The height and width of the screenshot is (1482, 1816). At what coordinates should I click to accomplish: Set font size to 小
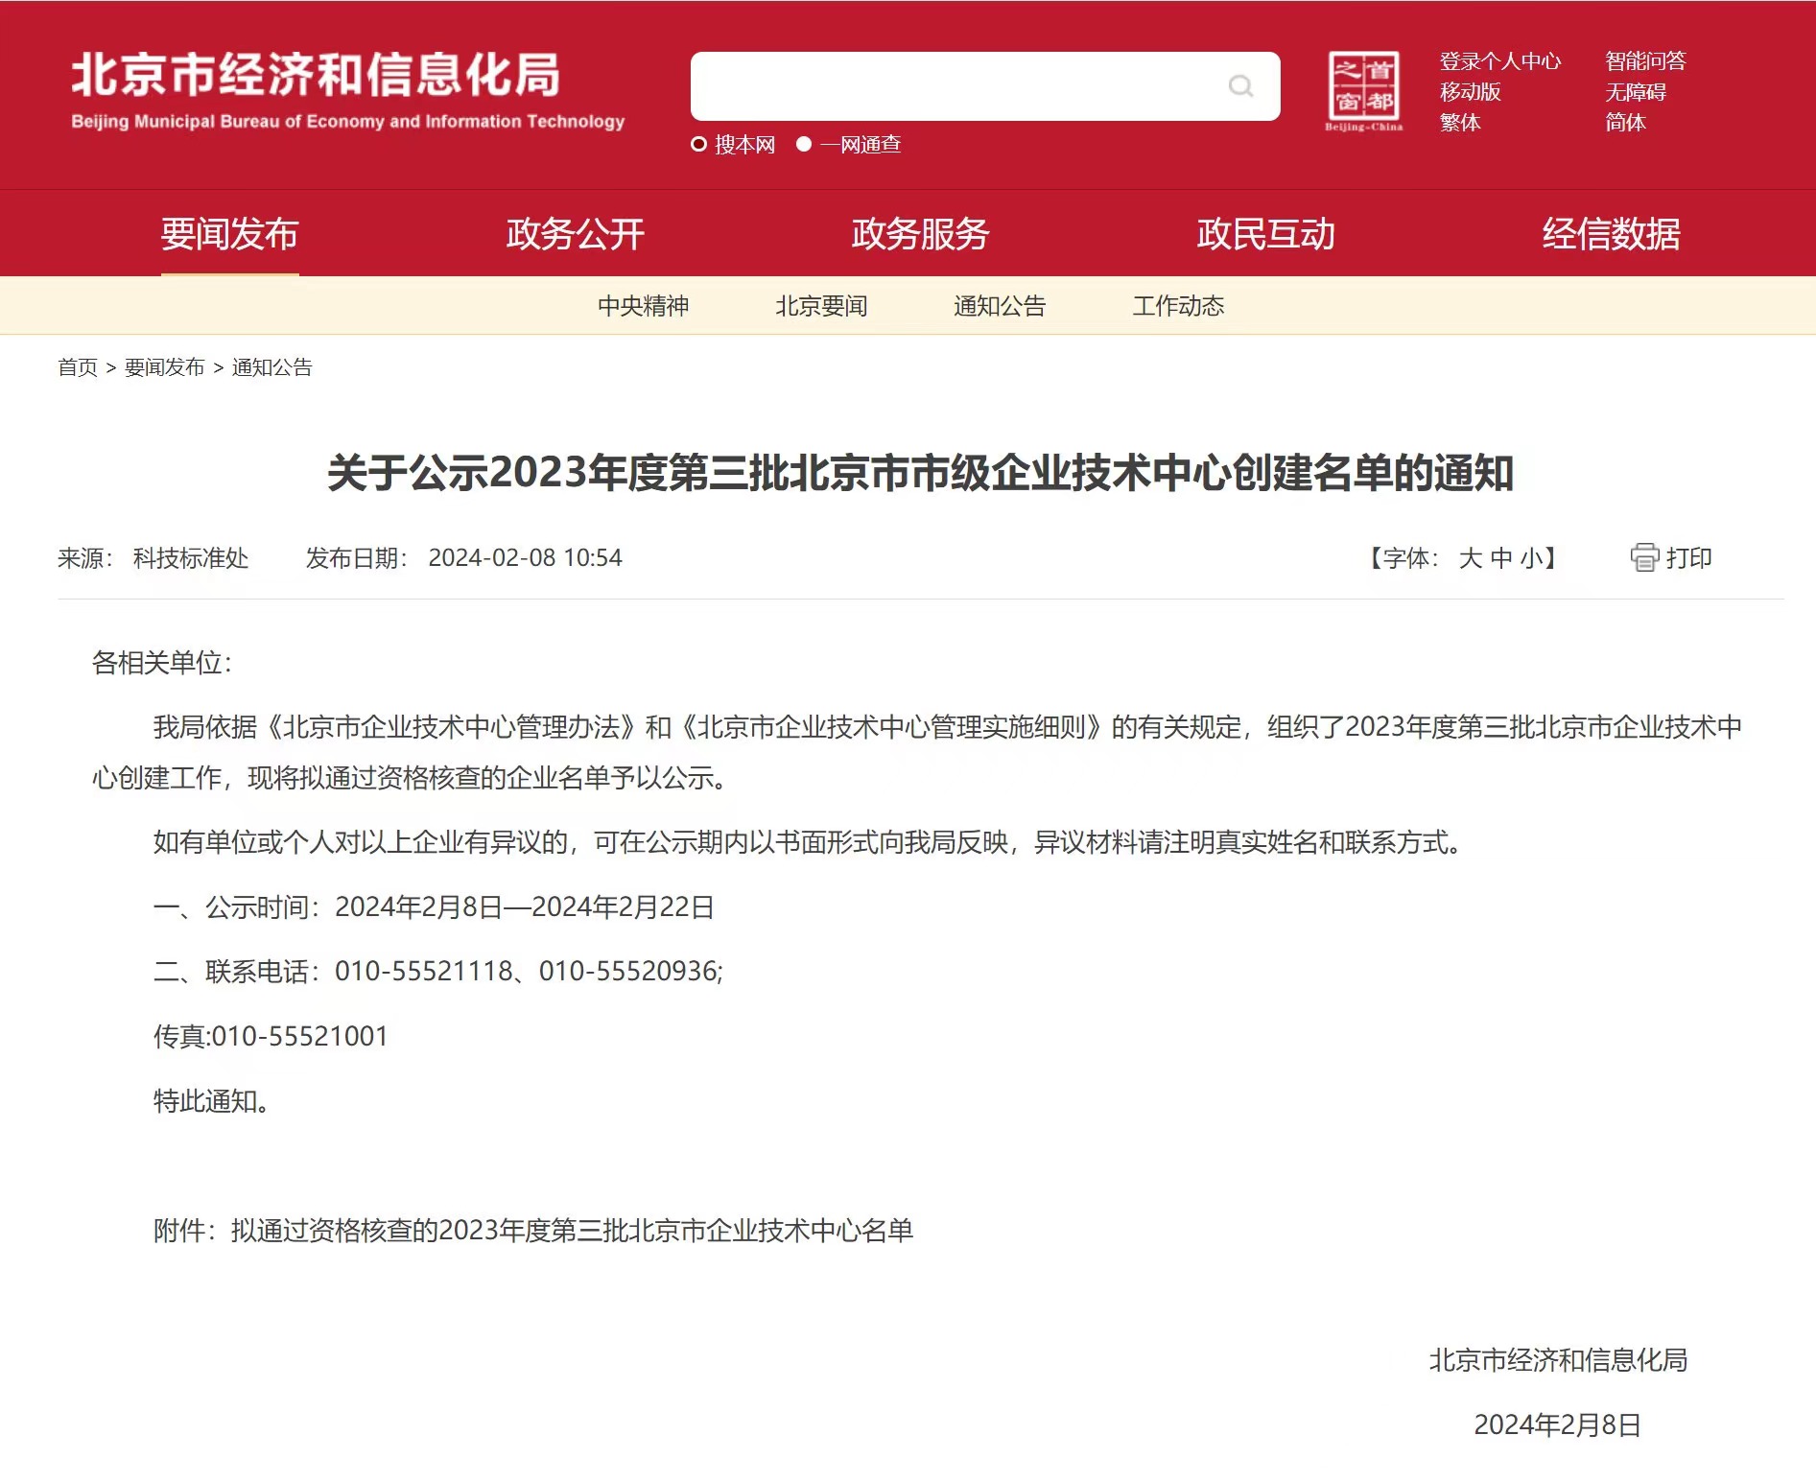[1531, 558]
